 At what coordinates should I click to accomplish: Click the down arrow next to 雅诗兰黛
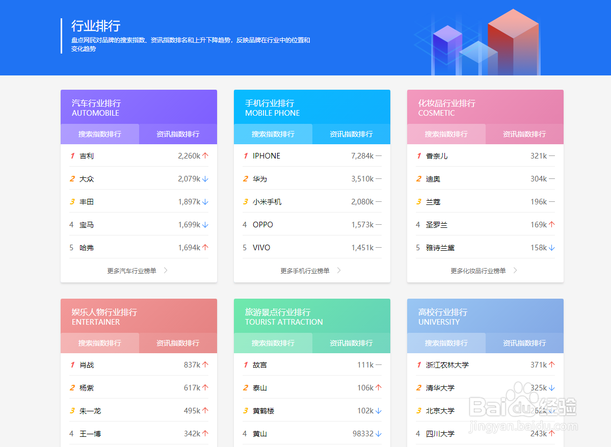[552, 247]
